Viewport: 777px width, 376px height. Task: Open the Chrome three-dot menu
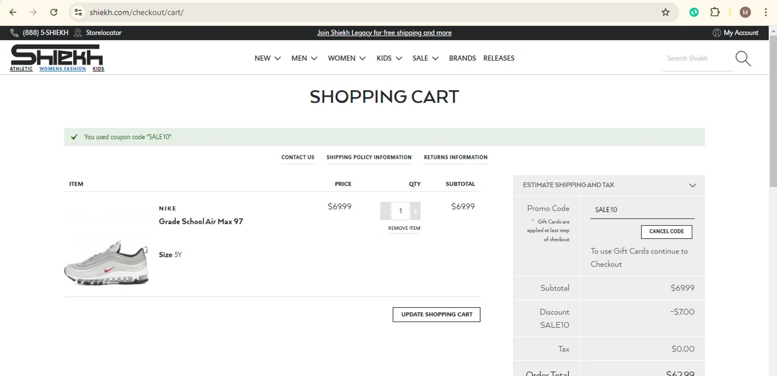click(x=766, y=12)
